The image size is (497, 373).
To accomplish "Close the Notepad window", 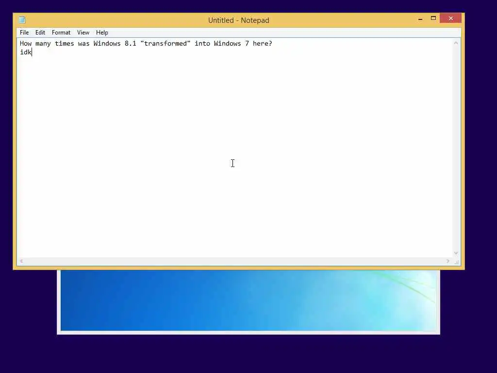I will coord(450,18).
